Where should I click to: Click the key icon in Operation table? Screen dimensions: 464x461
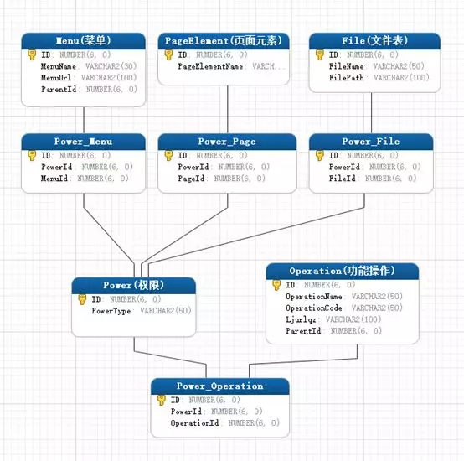tap(276, 285)
